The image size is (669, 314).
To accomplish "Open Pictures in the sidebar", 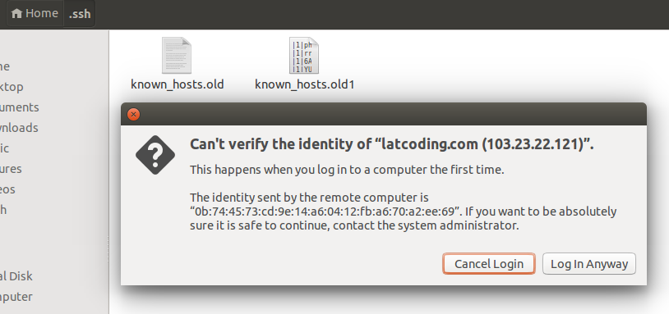I will [x=11, y=169].
